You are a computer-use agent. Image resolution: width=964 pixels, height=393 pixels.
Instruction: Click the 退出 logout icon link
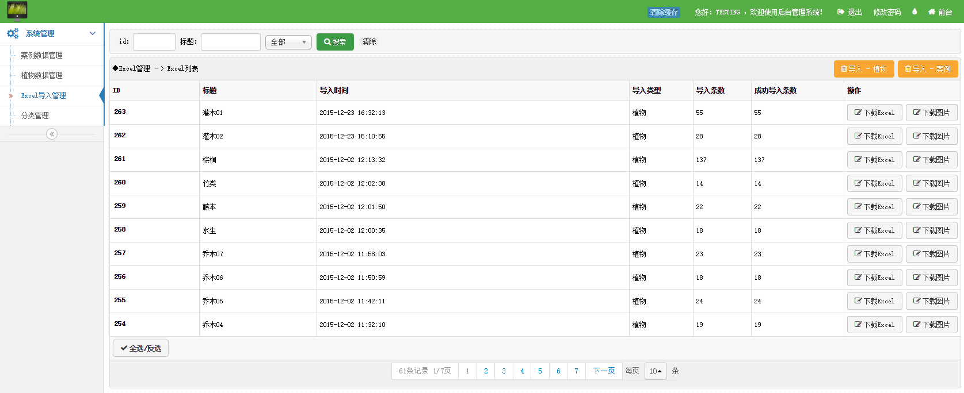849,12
